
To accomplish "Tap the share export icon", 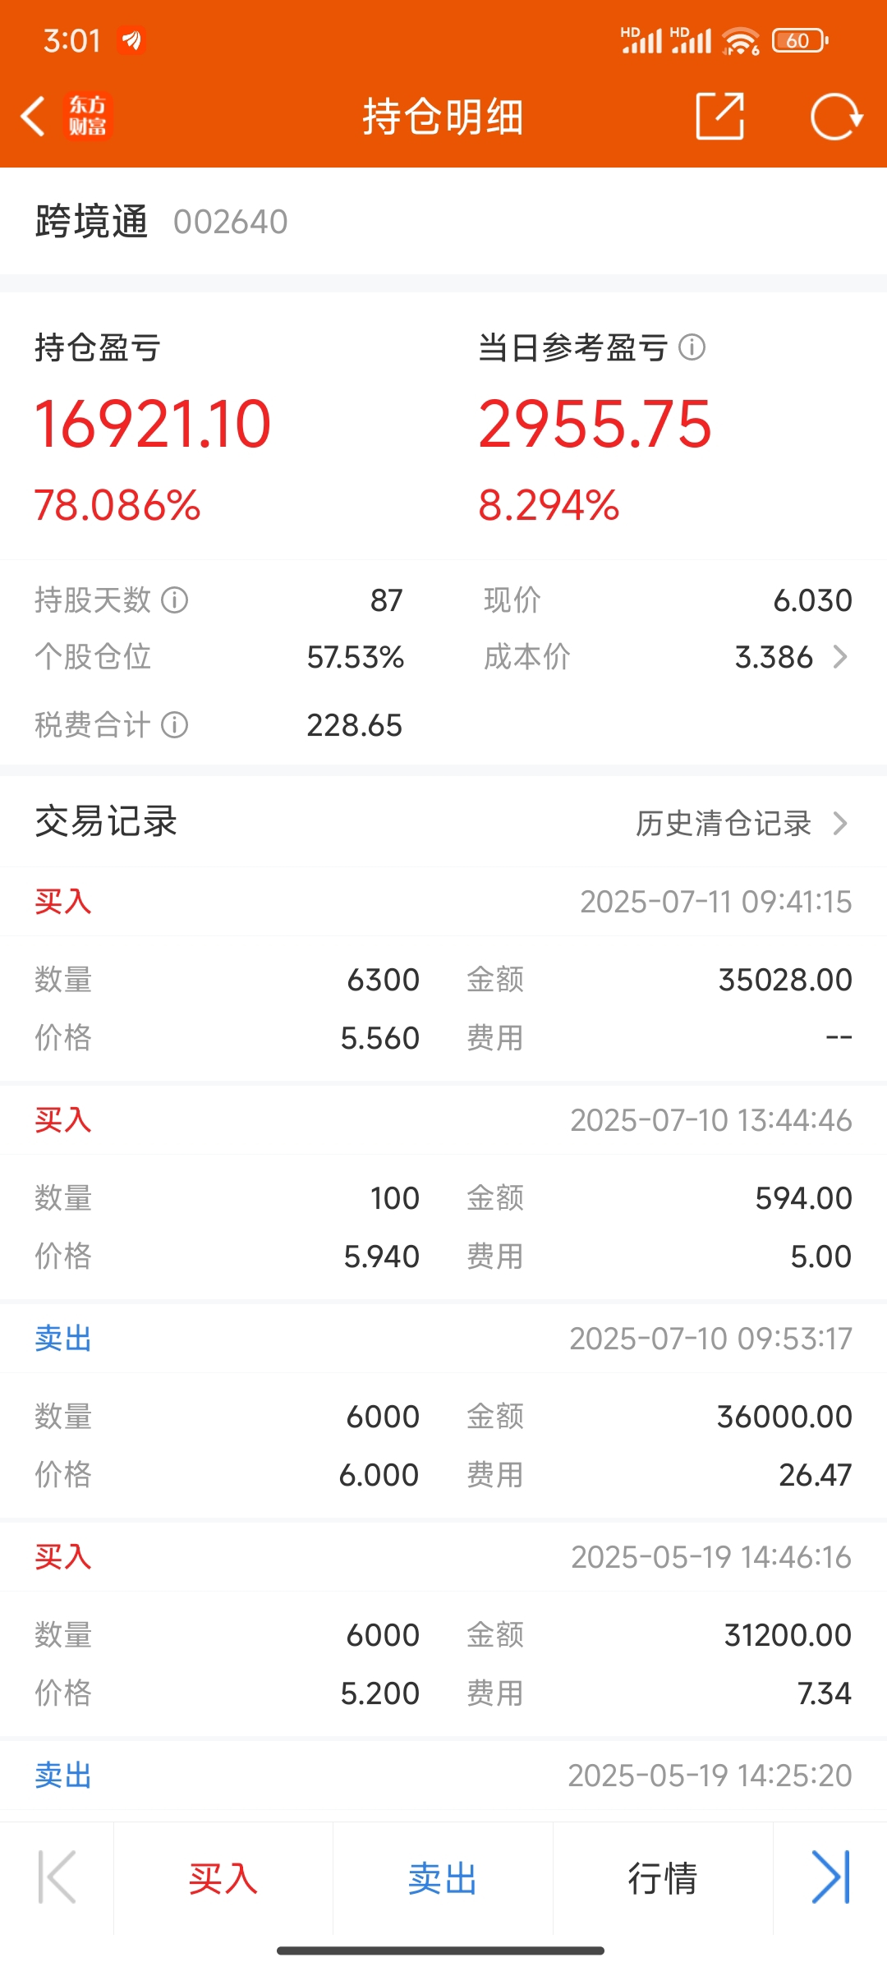I will [x=720, y=116].
